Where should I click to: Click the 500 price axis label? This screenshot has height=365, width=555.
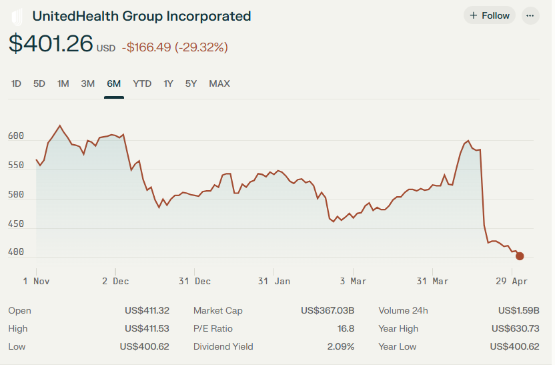point(16,195)
